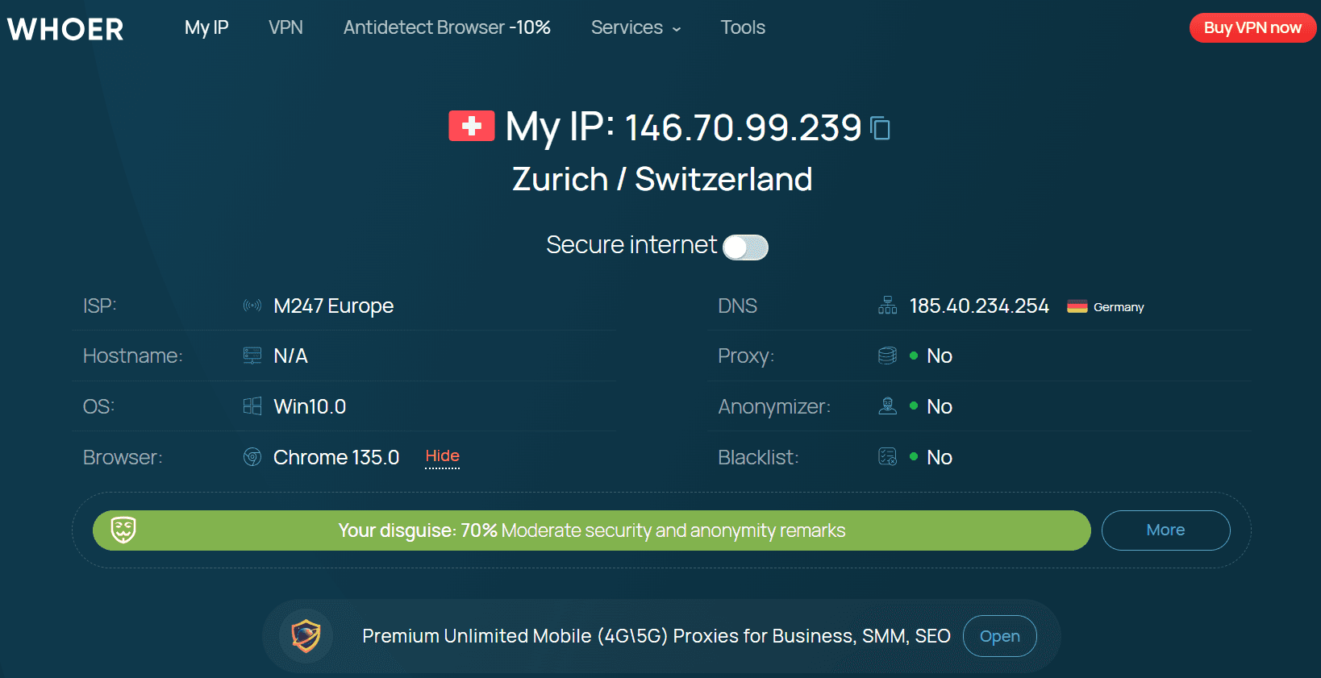Click the Proxy database icon

tap(887, 356)
